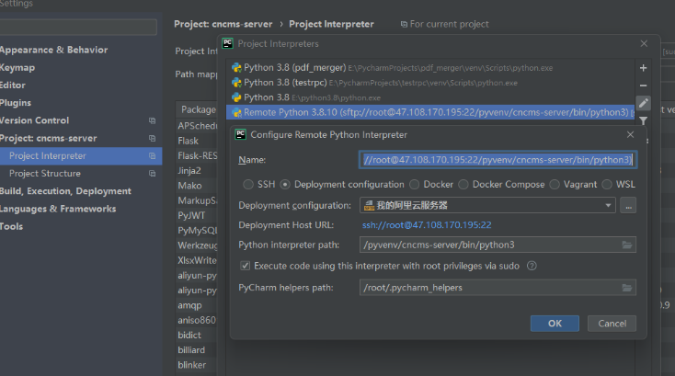Edit interpreter using the pencil icon
675x376 pixels.
point(643,103)
